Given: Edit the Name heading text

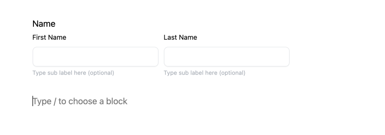Looking at the screenshot, I should point(44,24).
